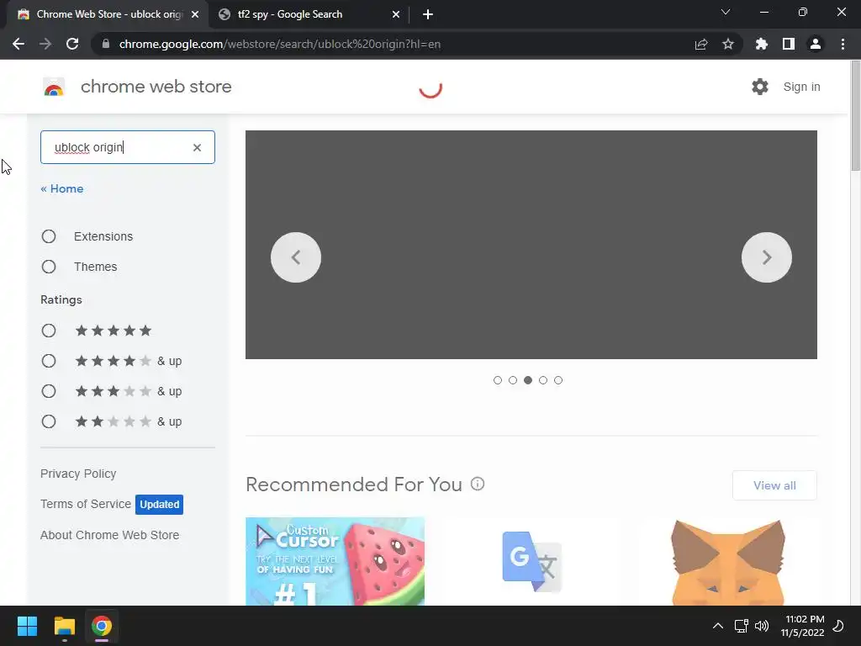Select the Themes filter radio button

[x=49, y=267]
